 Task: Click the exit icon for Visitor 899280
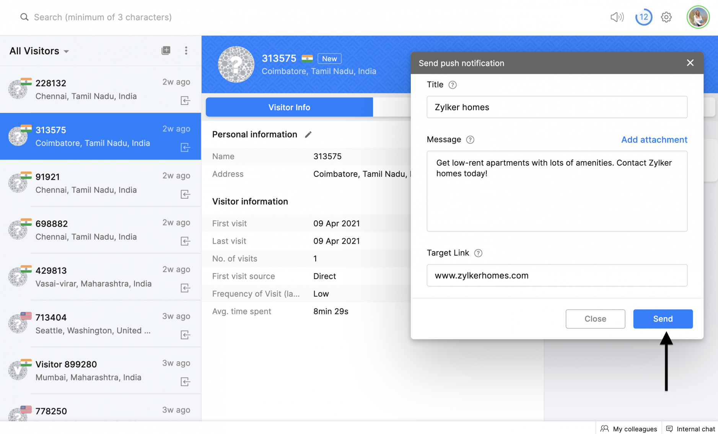(x=186, y=382)
